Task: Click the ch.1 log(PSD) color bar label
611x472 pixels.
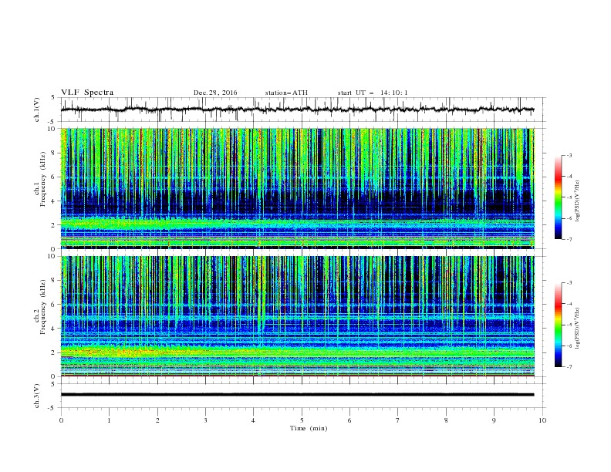Action: (578, 201)
